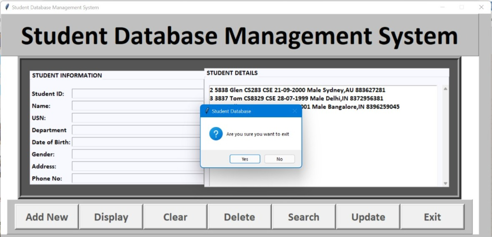This screenshot has height=237, width=492.
Task: Close the Student Database dialog
Action: click(x=295, y=111)
